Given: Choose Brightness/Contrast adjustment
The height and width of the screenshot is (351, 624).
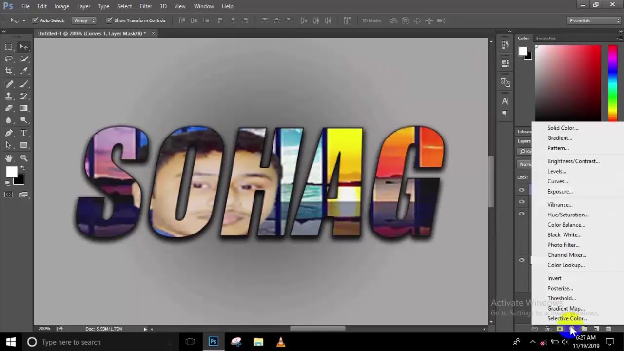Looking at the screenshot, I should coord(573,161).
